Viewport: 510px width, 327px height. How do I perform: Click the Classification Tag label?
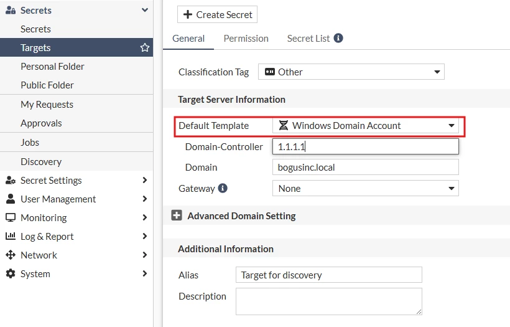214,72
